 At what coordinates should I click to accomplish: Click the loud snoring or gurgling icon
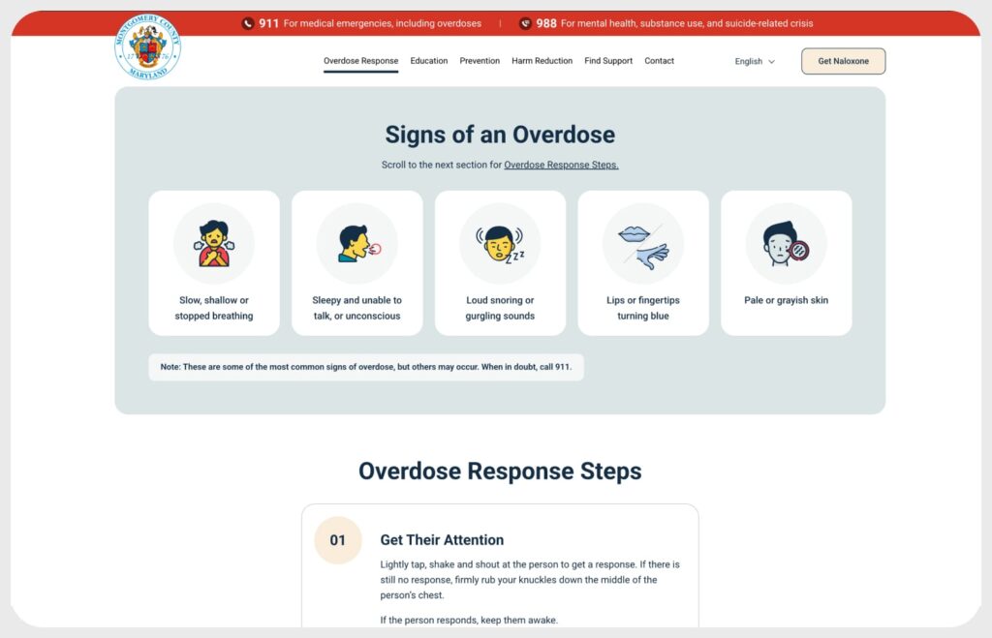tap(500, 243)
